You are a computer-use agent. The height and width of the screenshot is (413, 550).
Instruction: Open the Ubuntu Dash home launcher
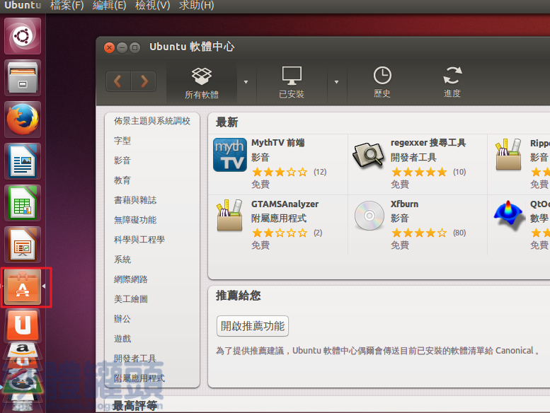click(23, 36)
